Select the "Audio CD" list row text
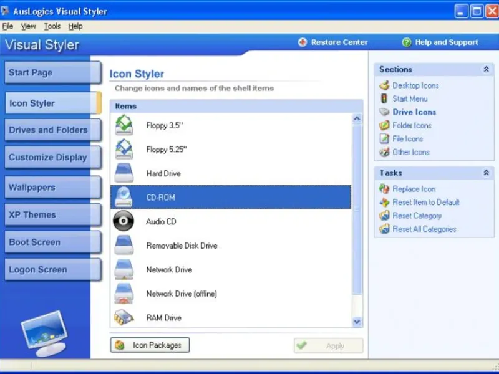Image resolution: width=499 pixels, height=374 pixels. coord(161,221)
